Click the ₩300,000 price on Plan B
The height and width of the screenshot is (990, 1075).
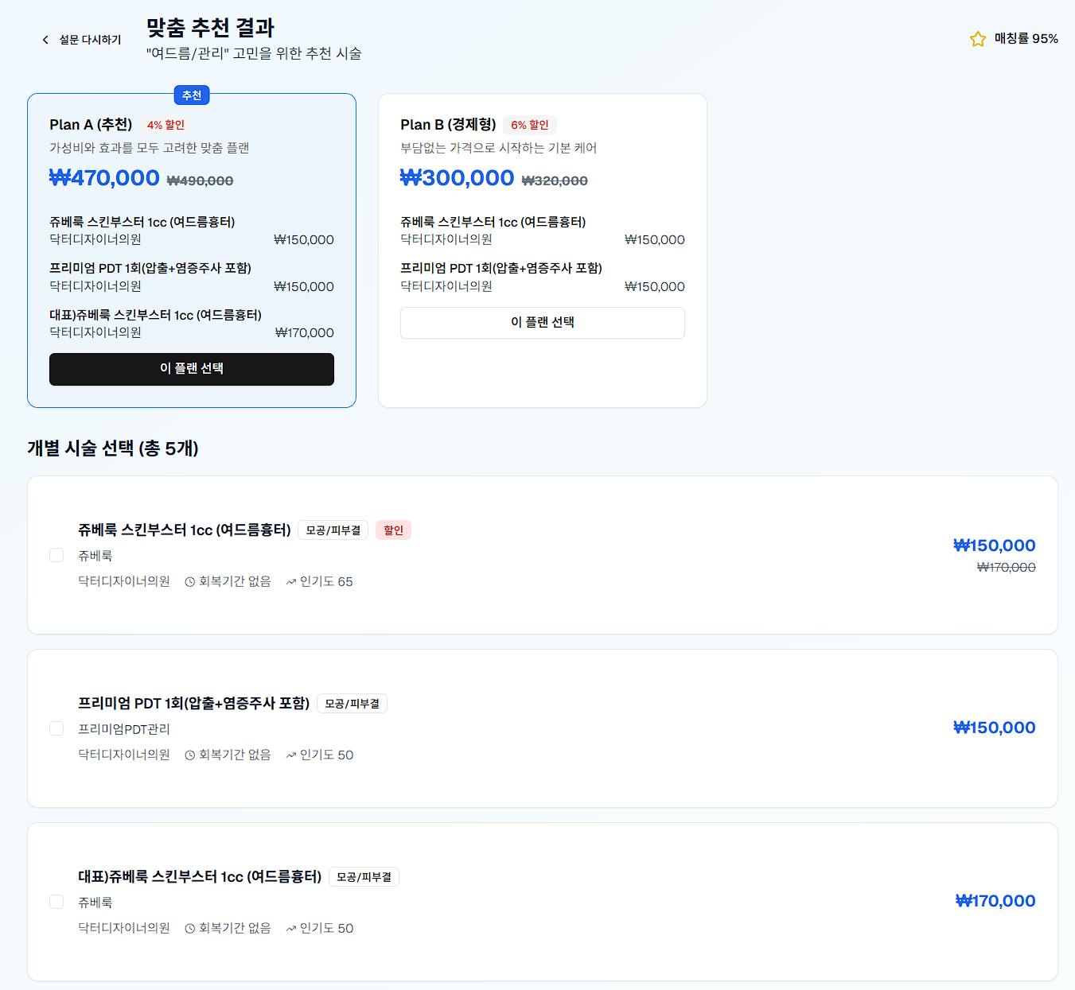[457, 177]
